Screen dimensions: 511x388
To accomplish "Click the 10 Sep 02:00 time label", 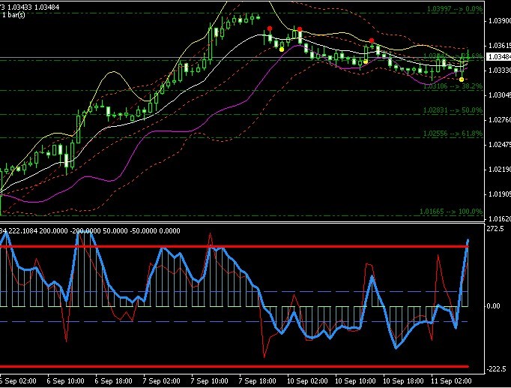I will point(307,381).
